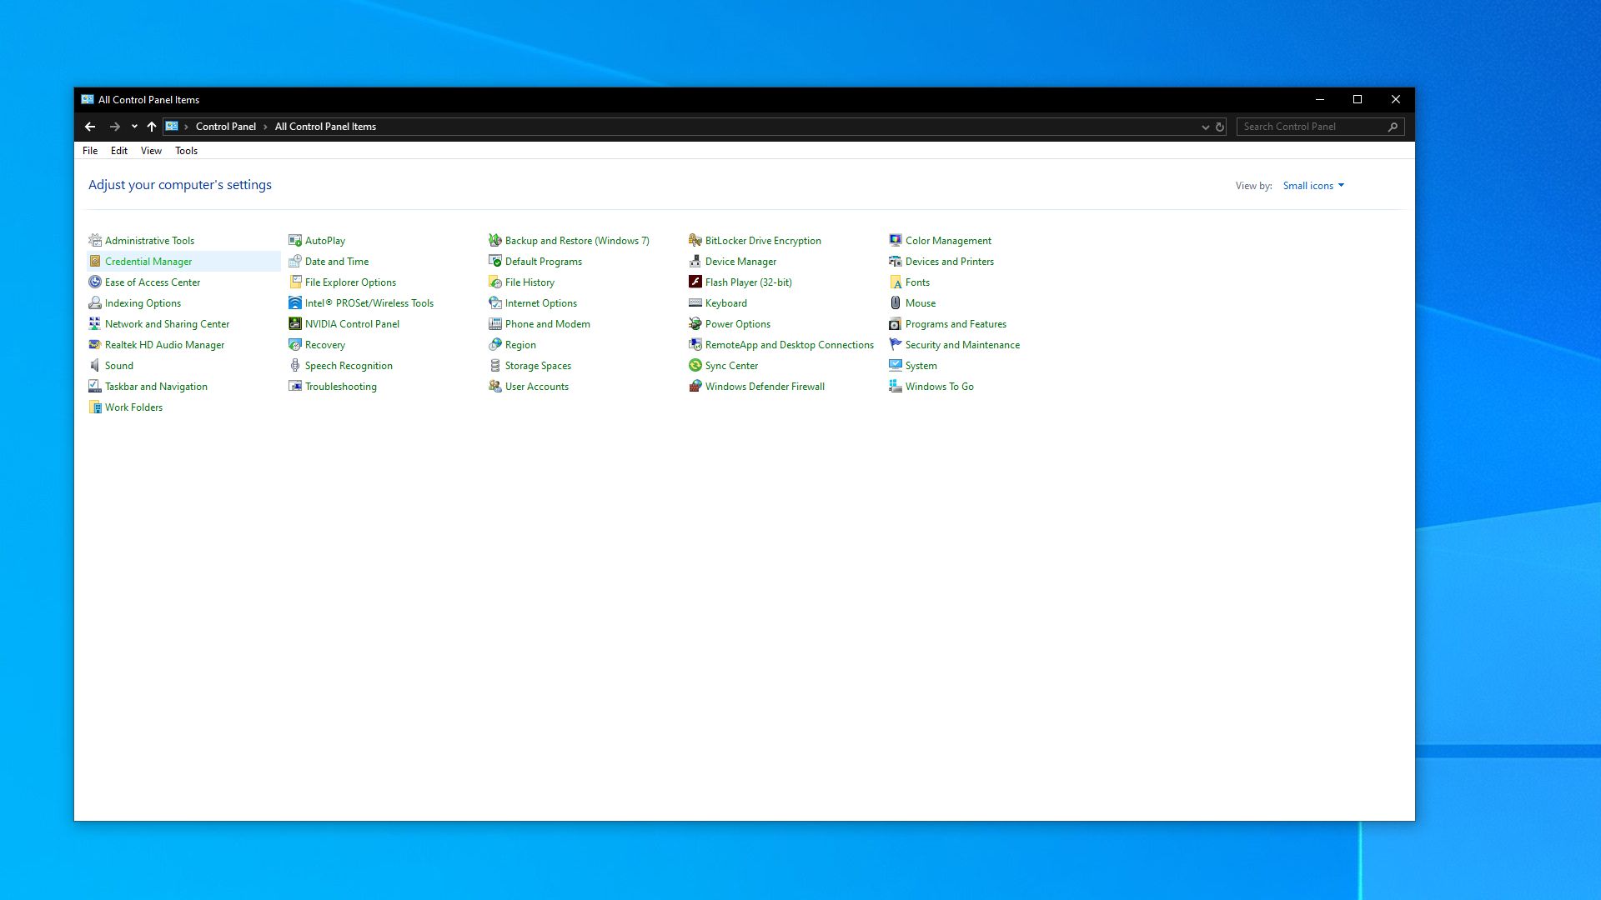Expand the View by Small icons dropdown

coord(1313,186)
